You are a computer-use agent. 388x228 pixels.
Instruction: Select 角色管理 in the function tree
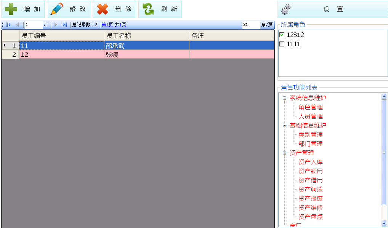[x=310, y=107]
